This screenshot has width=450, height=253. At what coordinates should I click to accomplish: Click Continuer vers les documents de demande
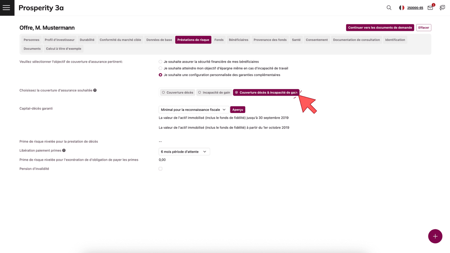pyautogui.click(x=380, y=28)
